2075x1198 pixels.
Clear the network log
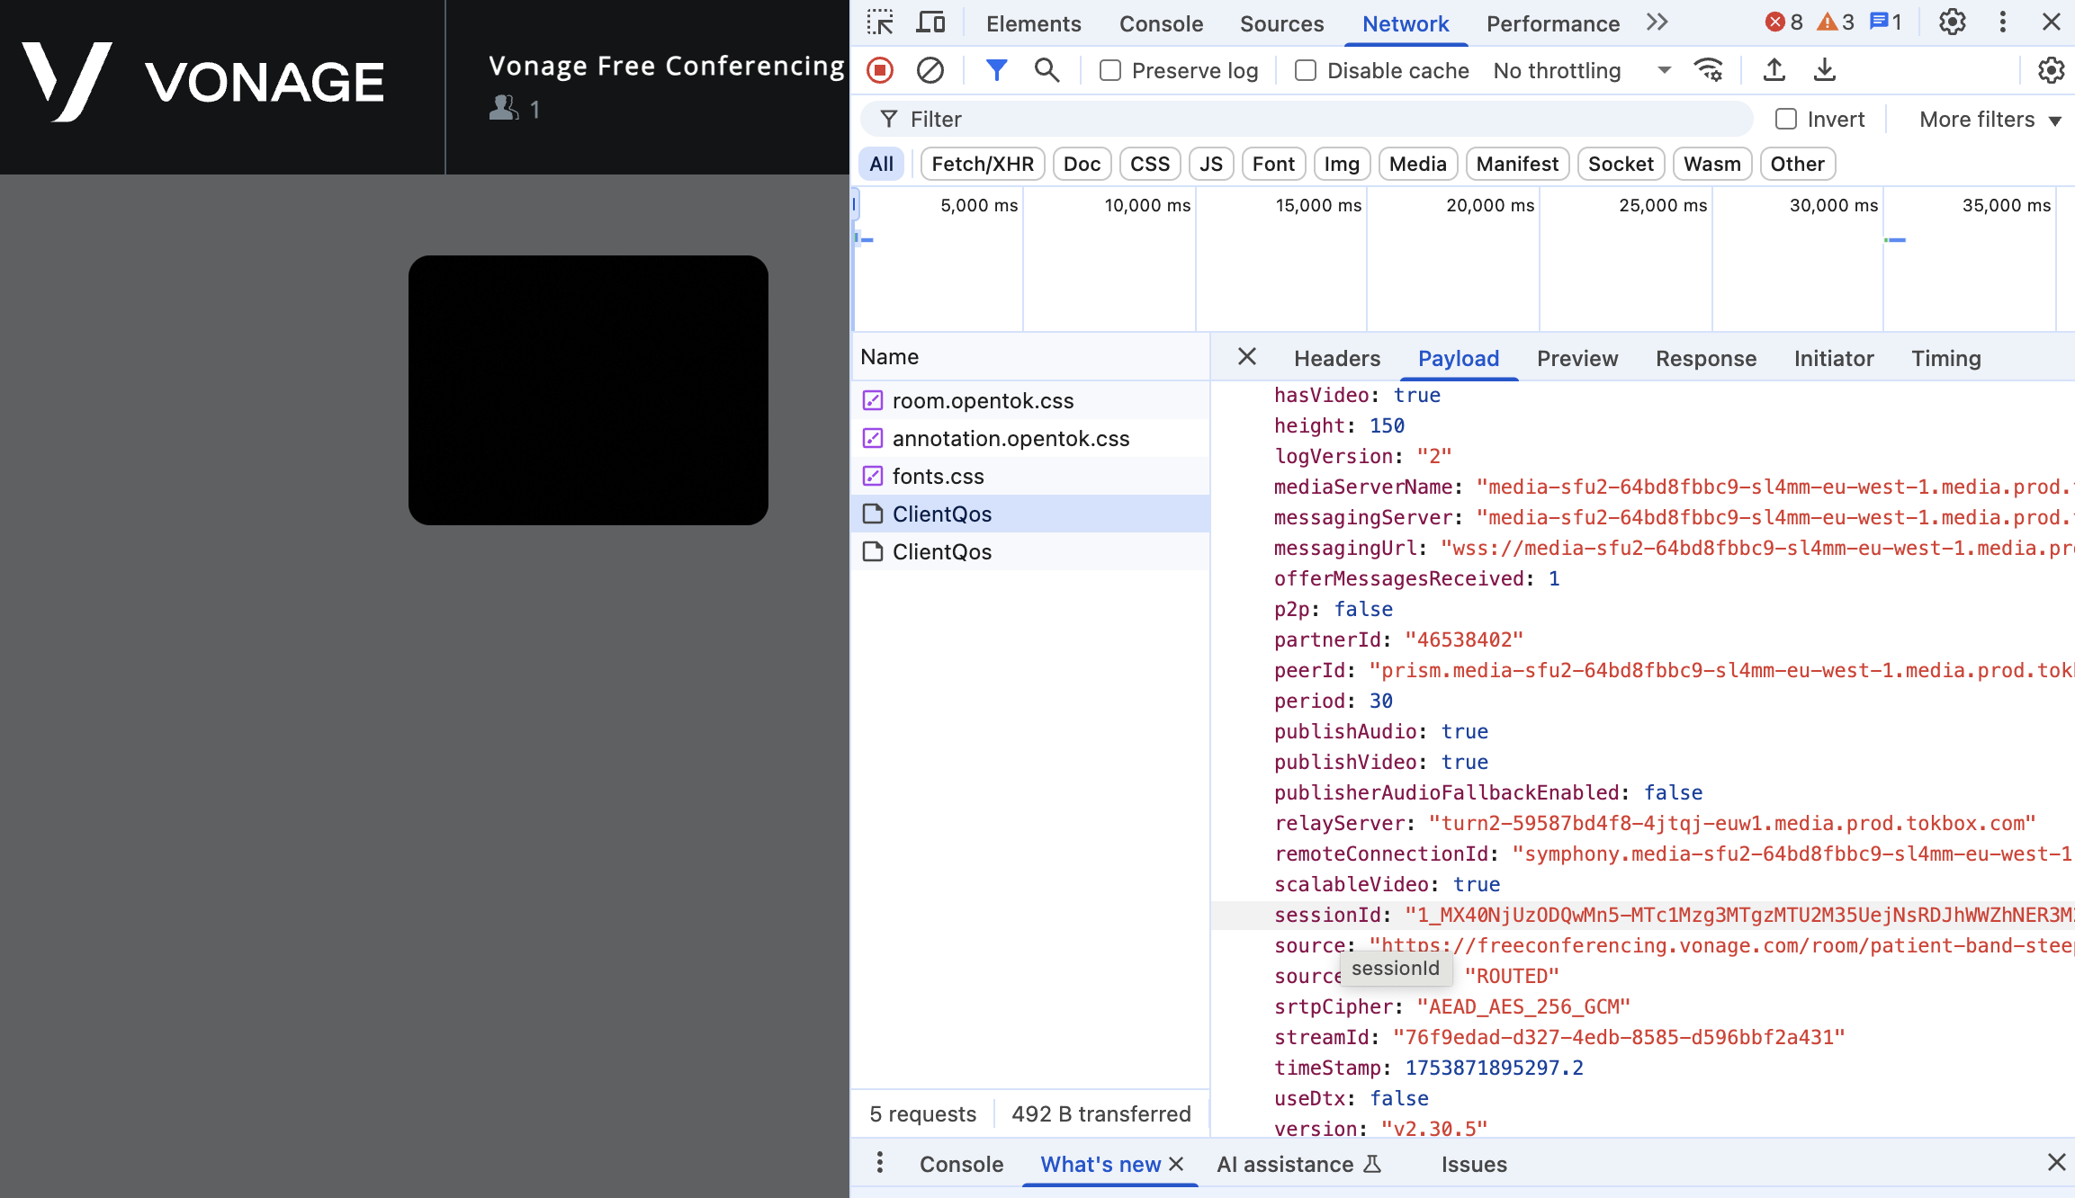pyautogui.click(x=930, y=70)
